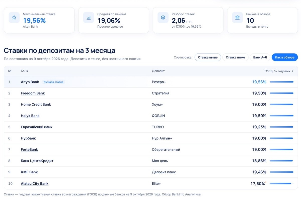This screenshot has height=201, width=301.
Task: Select the 'Как в обзоре' sorting option
Action: [285, 57]
